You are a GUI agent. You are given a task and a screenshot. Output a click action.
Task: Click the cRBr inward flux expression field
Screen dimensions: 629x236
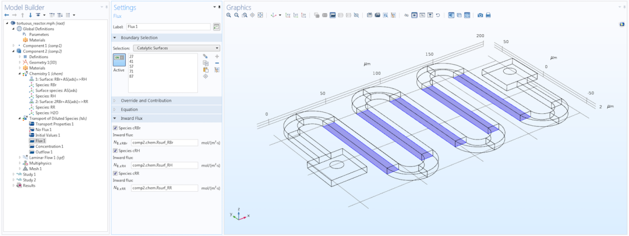coord(164,142)
